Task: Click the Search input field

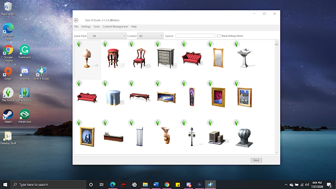Action: [195, 36]
